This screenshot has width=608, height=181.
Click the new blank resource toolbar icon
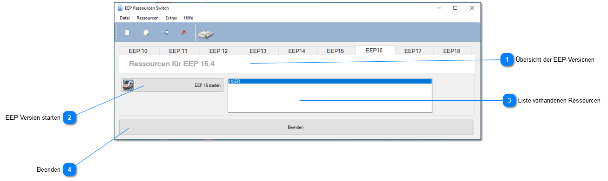coord(127,32)
